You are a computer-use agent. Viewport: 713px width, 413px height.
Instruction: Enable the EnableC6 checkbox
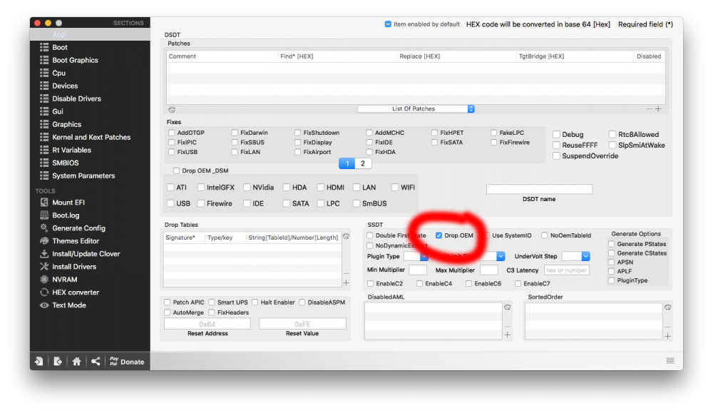pyautogui.click(x=468, y=283)
